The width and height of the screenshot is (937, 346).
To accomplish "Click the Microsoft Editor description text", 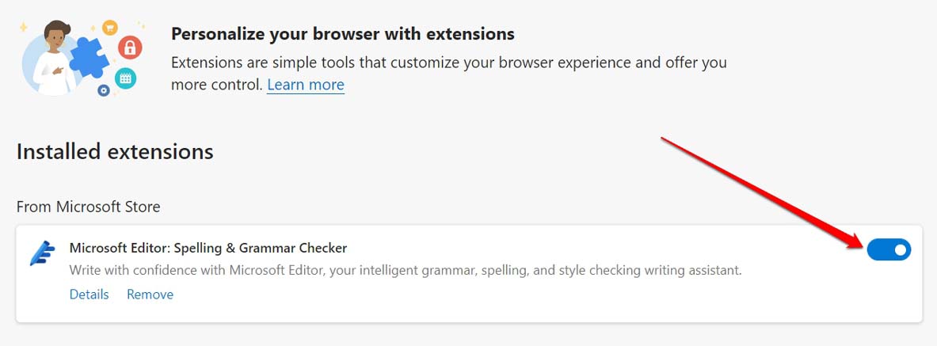I will (405, 271).
